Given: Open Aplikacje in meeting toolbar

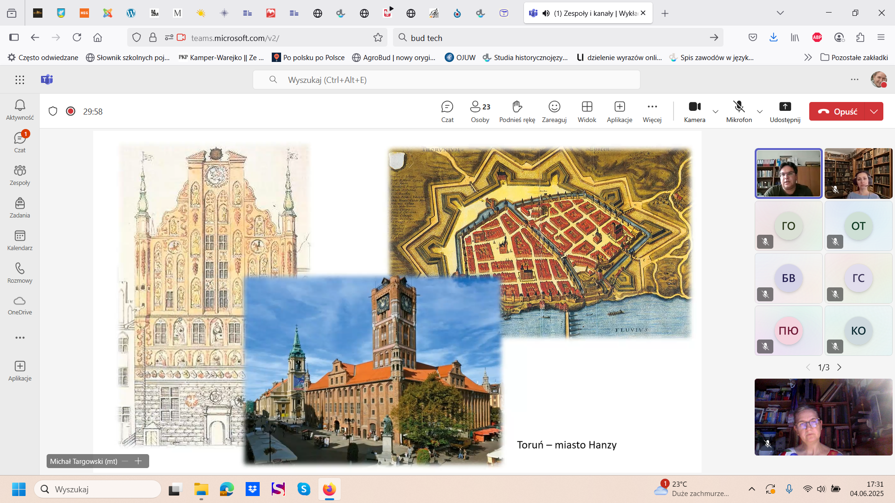Looking at the screenshot, I should pos(620,111).
